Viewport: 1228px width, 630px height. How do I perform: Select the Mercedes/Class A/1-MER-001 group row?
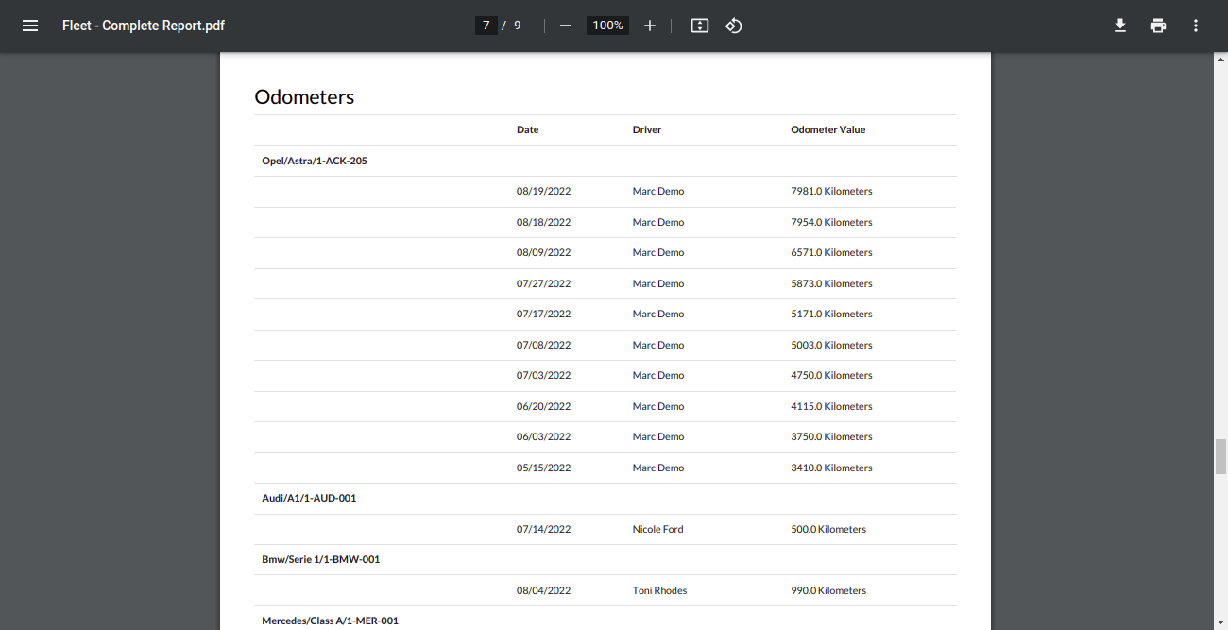pos(605,621)
